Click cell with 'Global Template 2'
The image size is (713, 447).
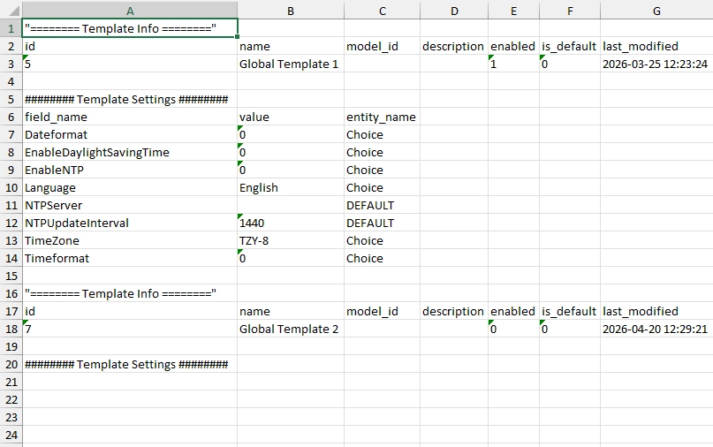pos(291,330)
